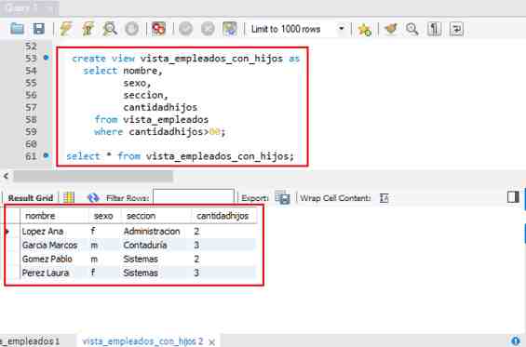Open form editor grid icon

click(x=69, y=198)
